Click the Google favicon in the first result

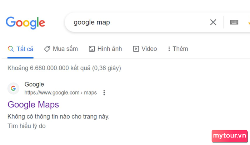14,88
